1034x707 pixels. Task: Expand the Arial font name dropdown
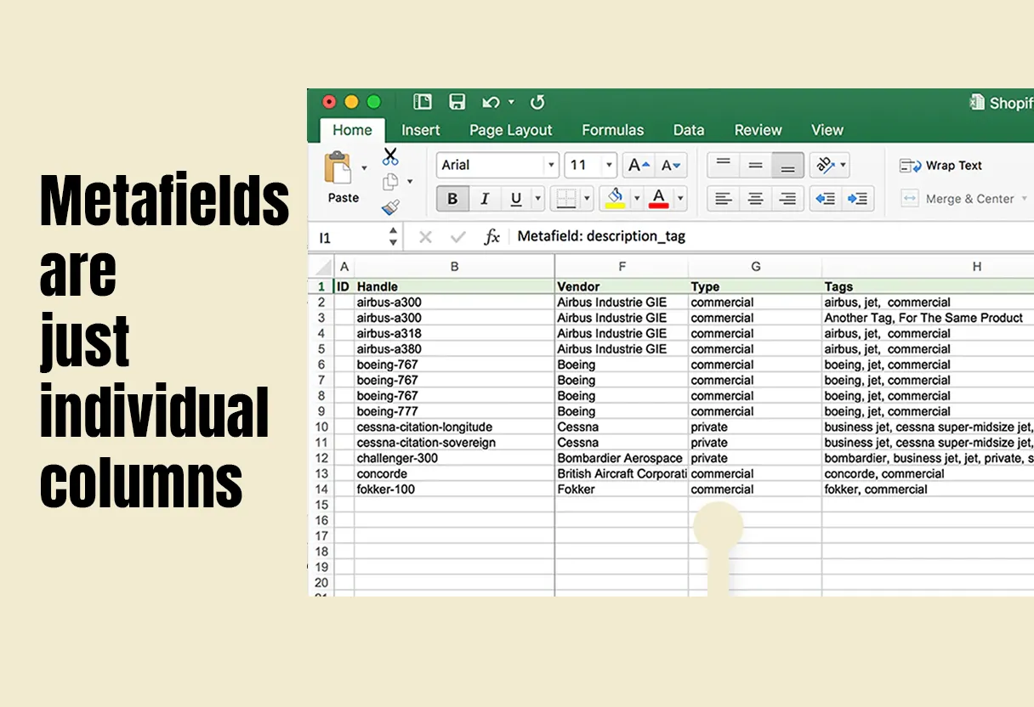552,165
